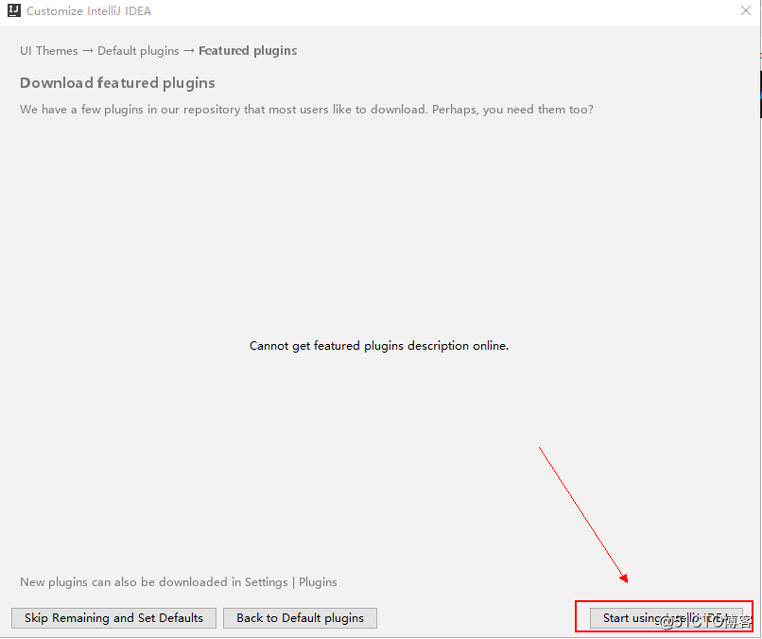Click the Customize IntelliJ IDEA window title
This screenshot has width=762, height=639.
click(x=89, y=10)
